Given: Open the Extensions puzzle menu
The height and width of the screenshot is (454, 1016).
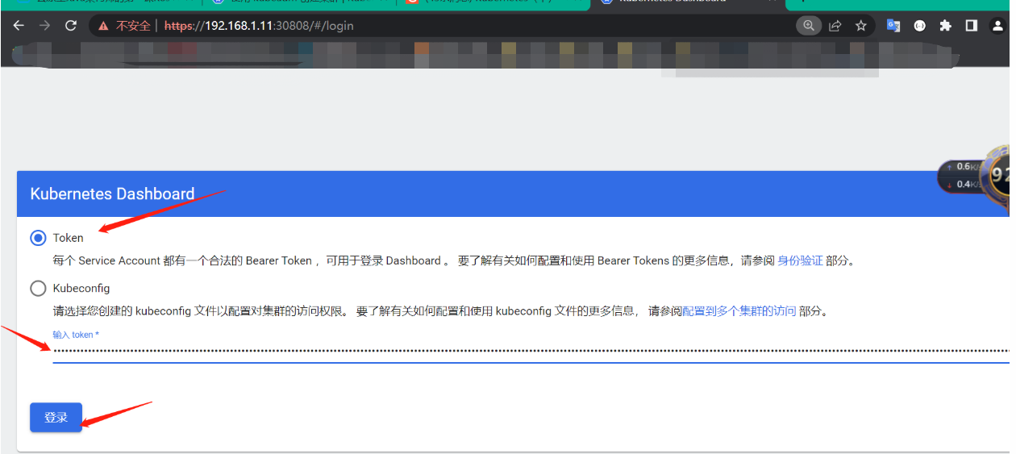Looking at the screenshot, I should click(946, 26).
